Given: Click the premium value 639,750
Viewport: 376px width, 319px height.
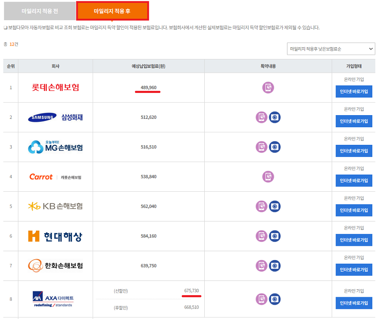Looking at the screenshot, I should click(149, 266).
